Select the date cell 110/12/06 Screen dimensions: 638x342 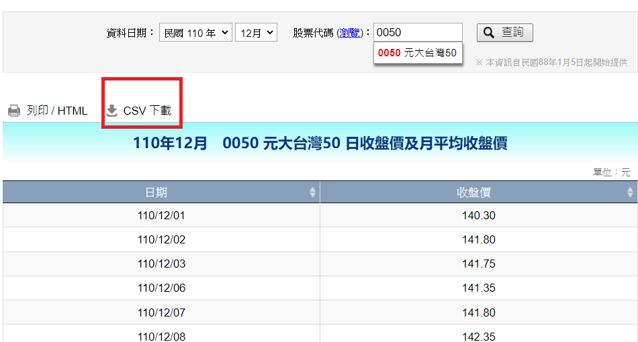point(161,288)
